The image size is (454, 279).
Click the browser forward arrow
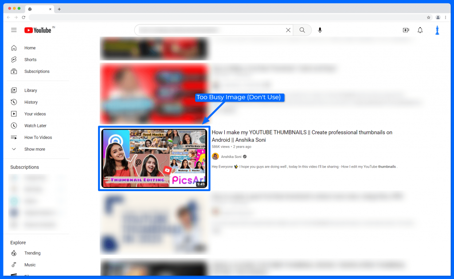coord(16,17)
